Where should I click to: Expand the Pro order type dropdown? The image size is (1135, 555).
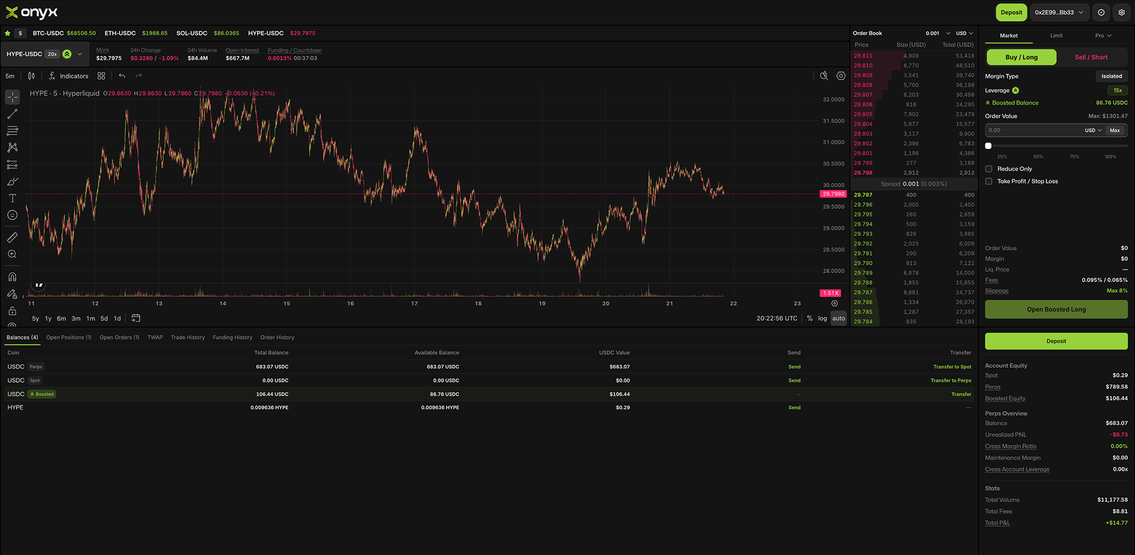tap(1103, 35)
